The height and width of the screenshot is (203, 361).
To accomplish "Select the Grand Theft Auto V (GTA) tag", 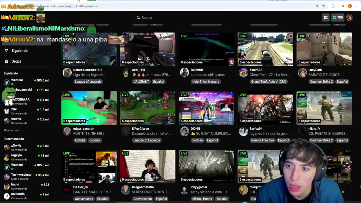I will (x=268, y=81).
